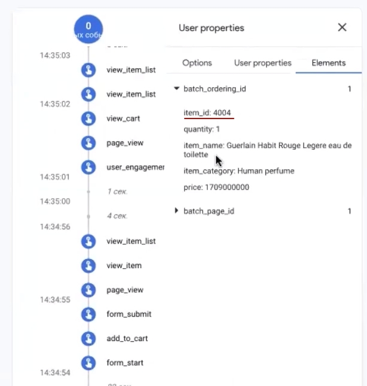Screen dimensions: 367x386
Task: Click the item_id: 4004 parameter
Action: click(207, 113)
